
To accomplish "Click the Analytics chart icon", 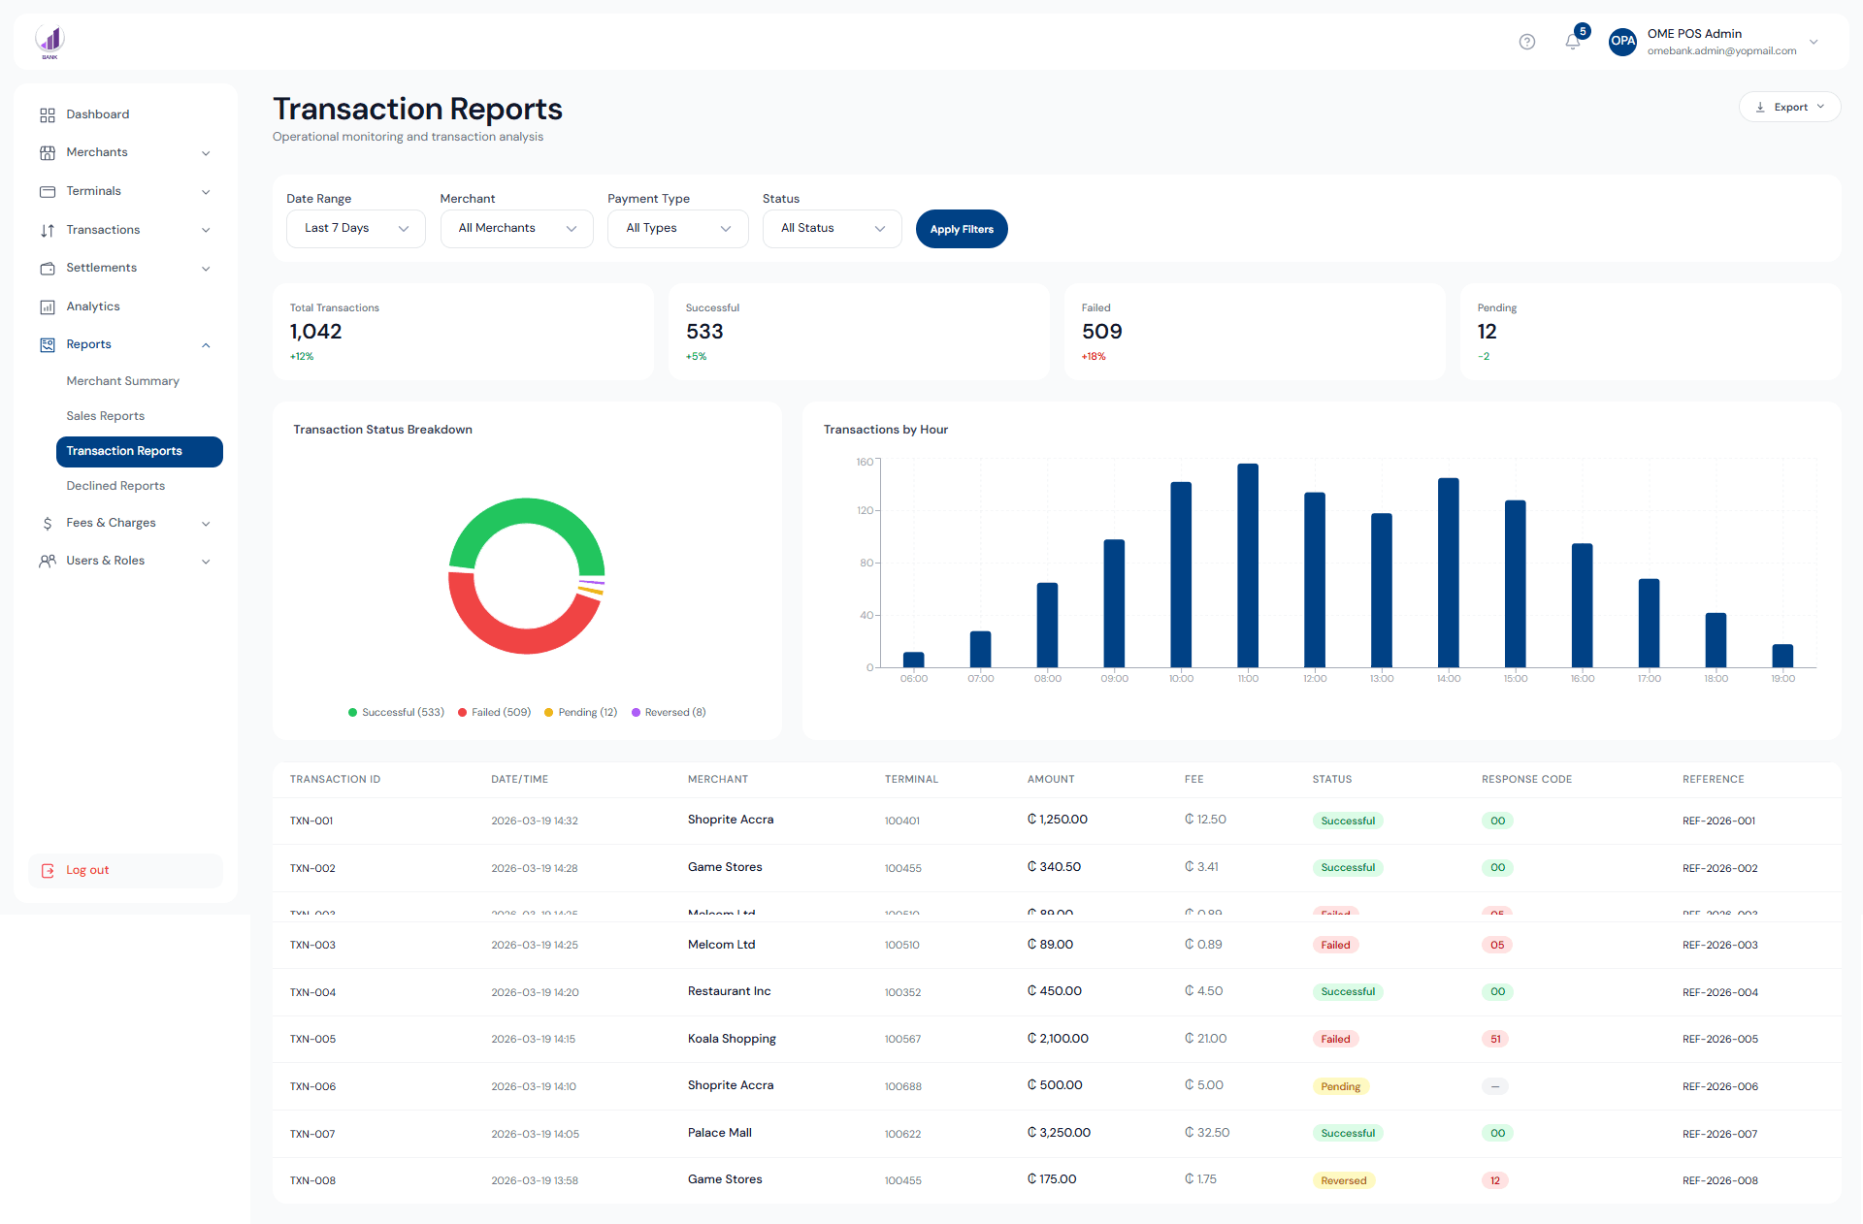I will [x=48, y=307].
